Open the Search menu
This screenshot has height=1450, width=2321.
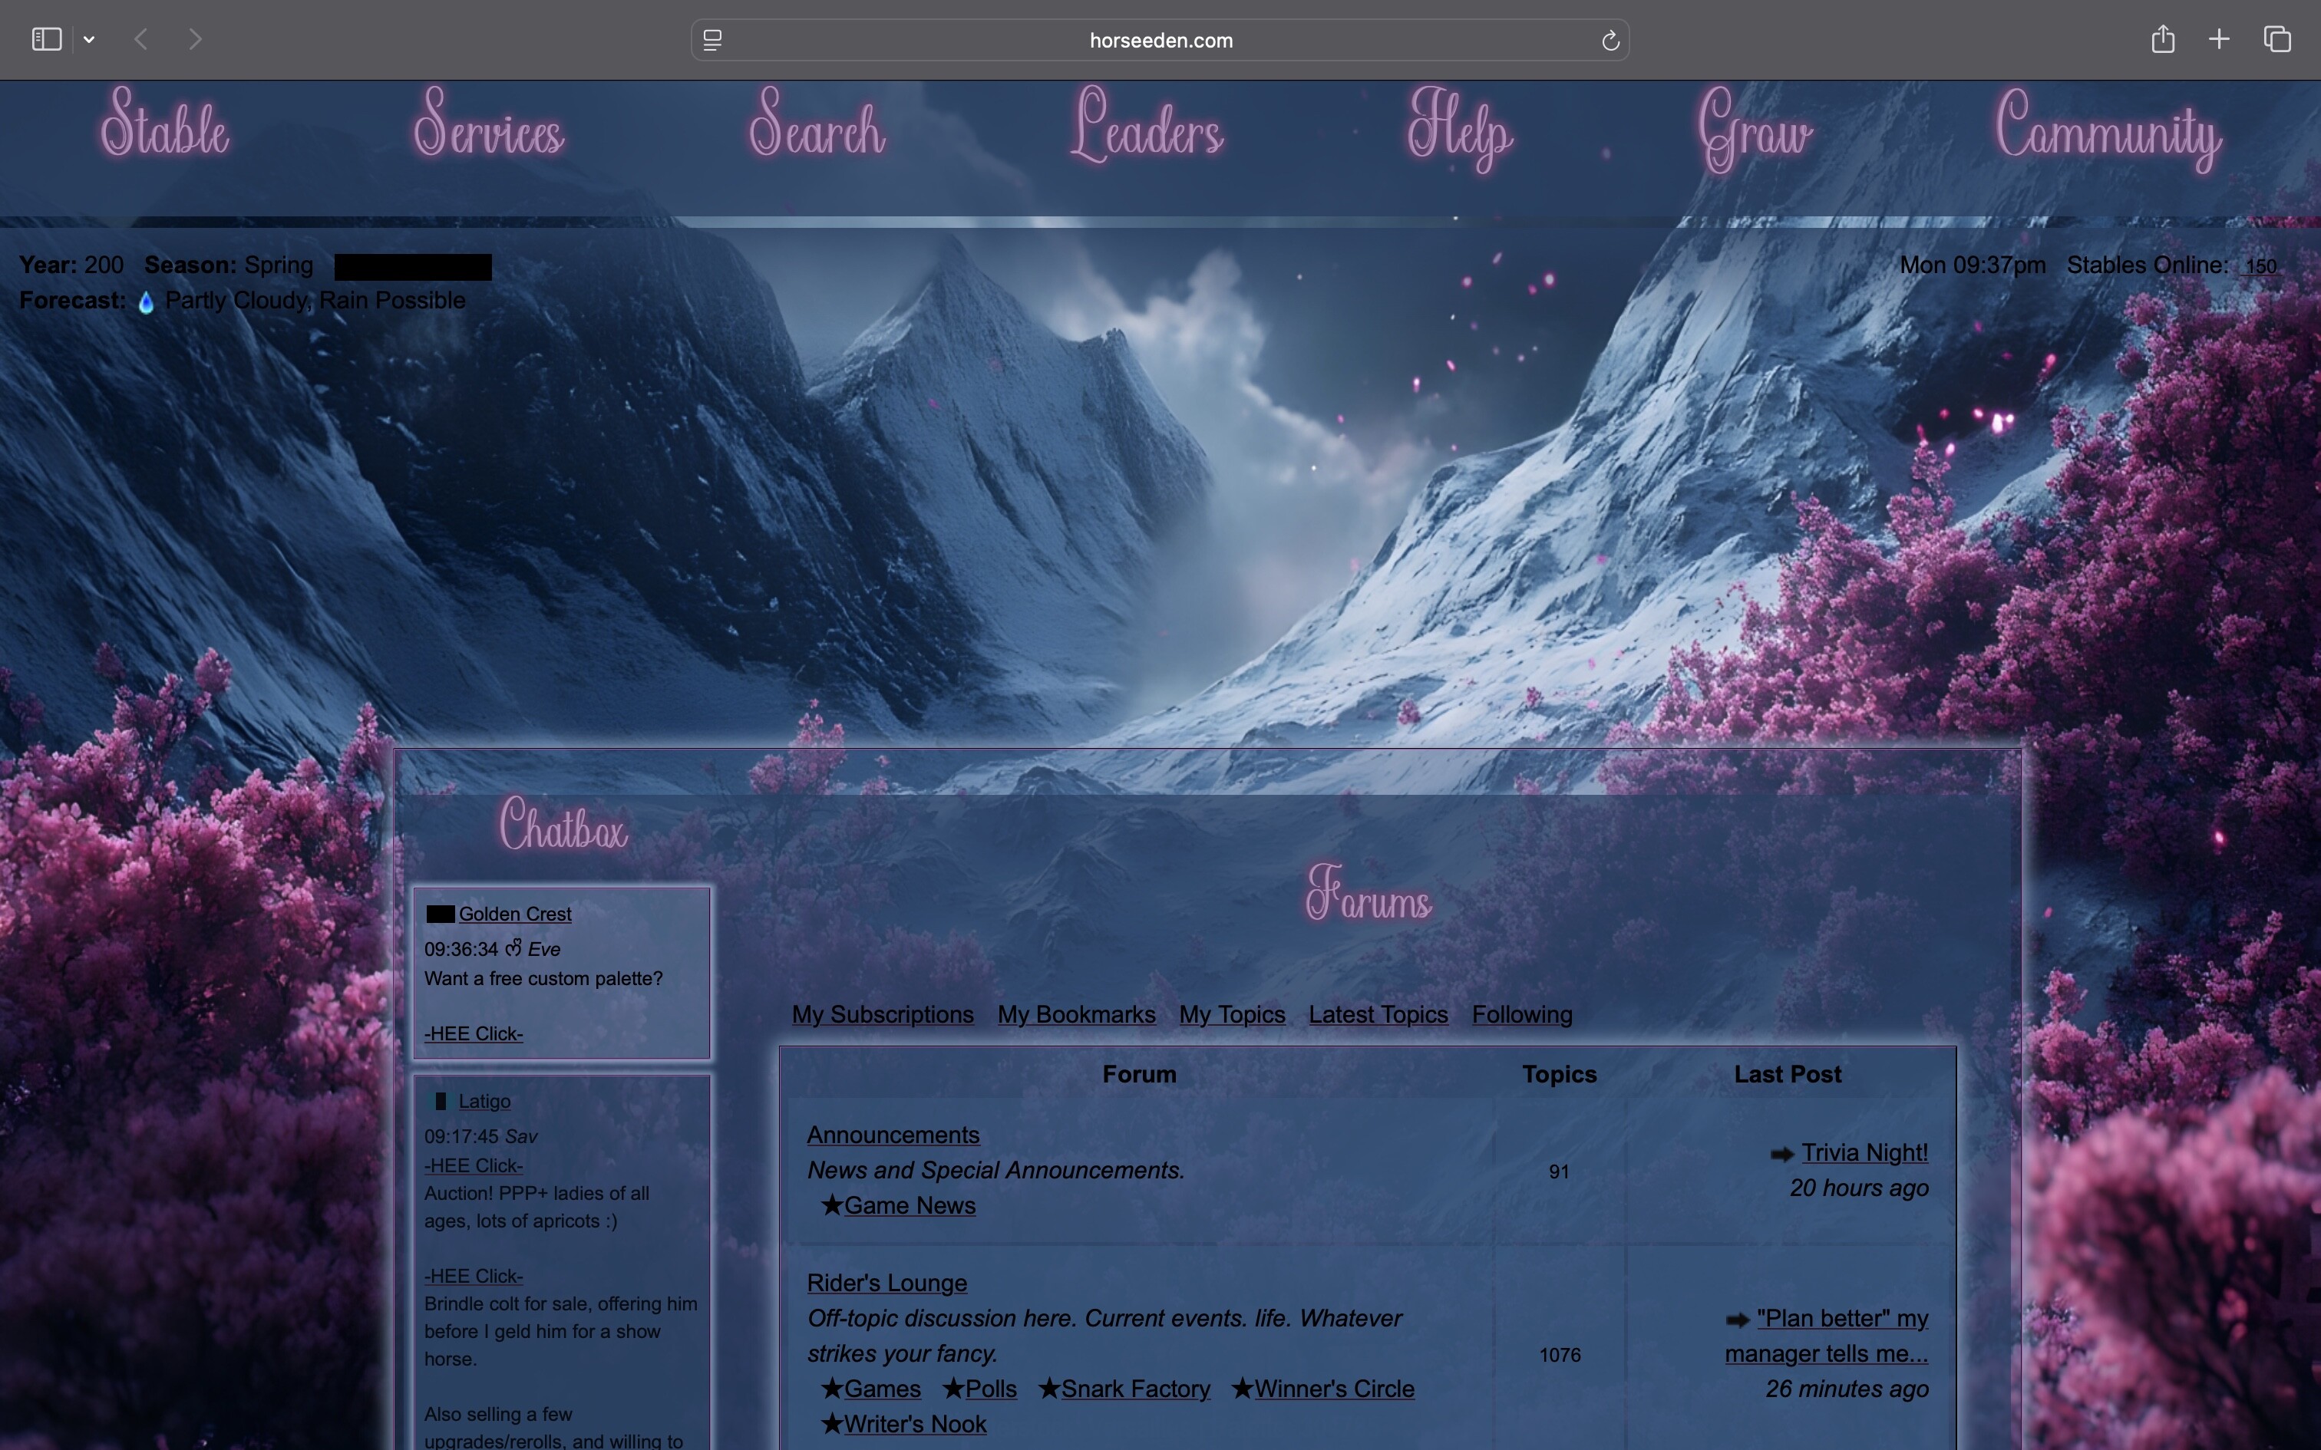pos(817,124)
